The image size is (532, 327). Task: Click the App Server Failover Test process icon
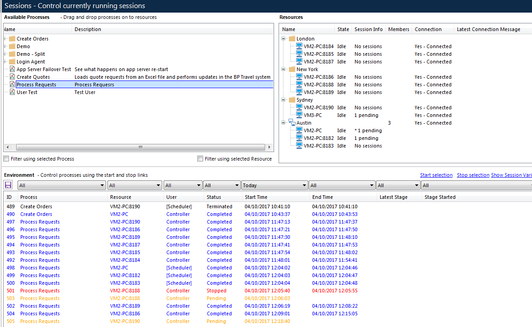tap(12, 69)
